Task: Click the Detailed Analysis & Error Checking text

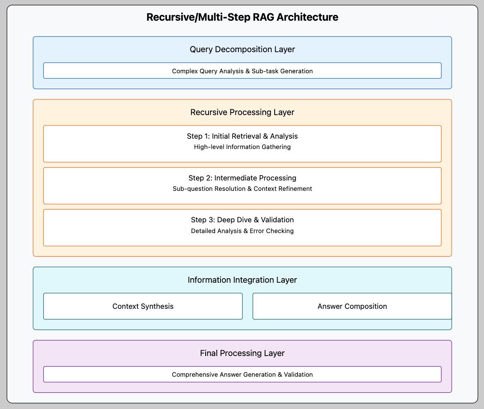Action: pyautogui.click(x=242, y=231)
